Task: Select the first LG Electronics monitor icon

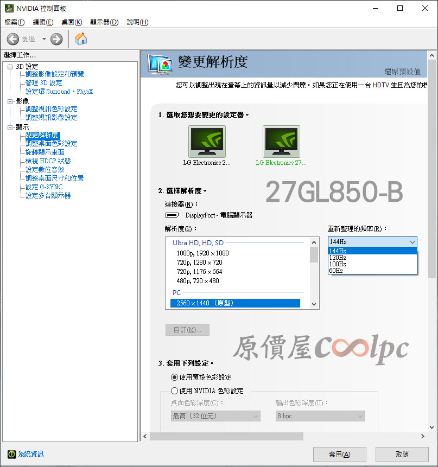Action: [207, 142]
